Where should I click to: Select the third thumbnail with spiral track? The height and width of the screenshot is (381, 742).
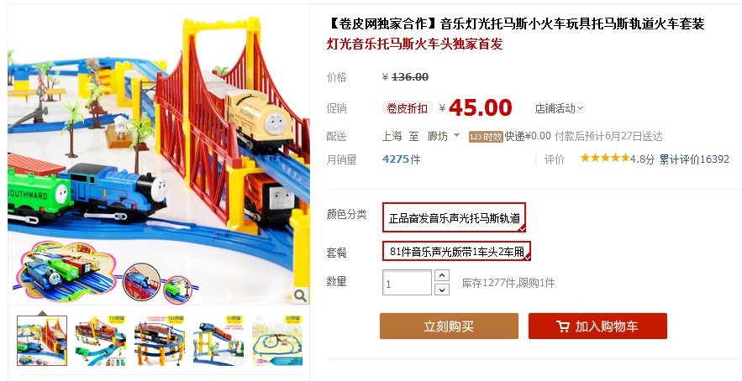[160, 341]
